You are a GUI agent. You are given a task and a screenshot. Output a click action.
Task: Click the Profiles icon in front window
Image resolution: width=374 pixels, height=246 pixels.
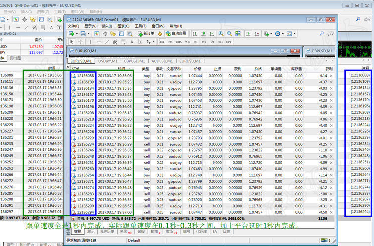point(83,34)
